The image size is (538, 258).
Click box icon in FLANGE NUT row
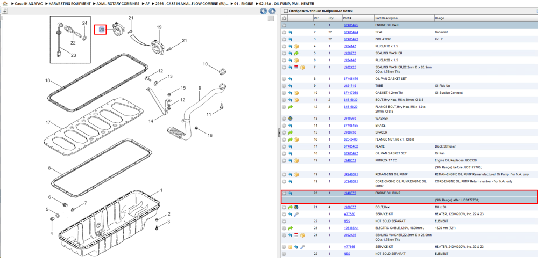pos(296,139)
